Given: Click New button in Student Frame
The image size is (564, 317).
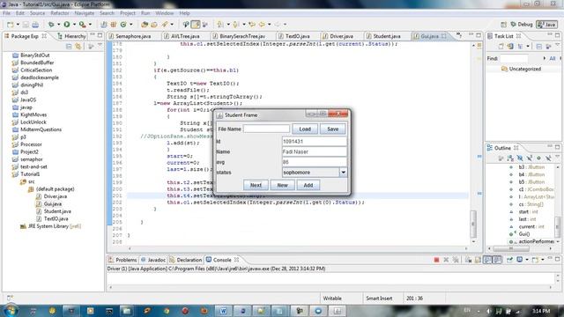Looking at the screenshot, I should [x=282, y=185].
